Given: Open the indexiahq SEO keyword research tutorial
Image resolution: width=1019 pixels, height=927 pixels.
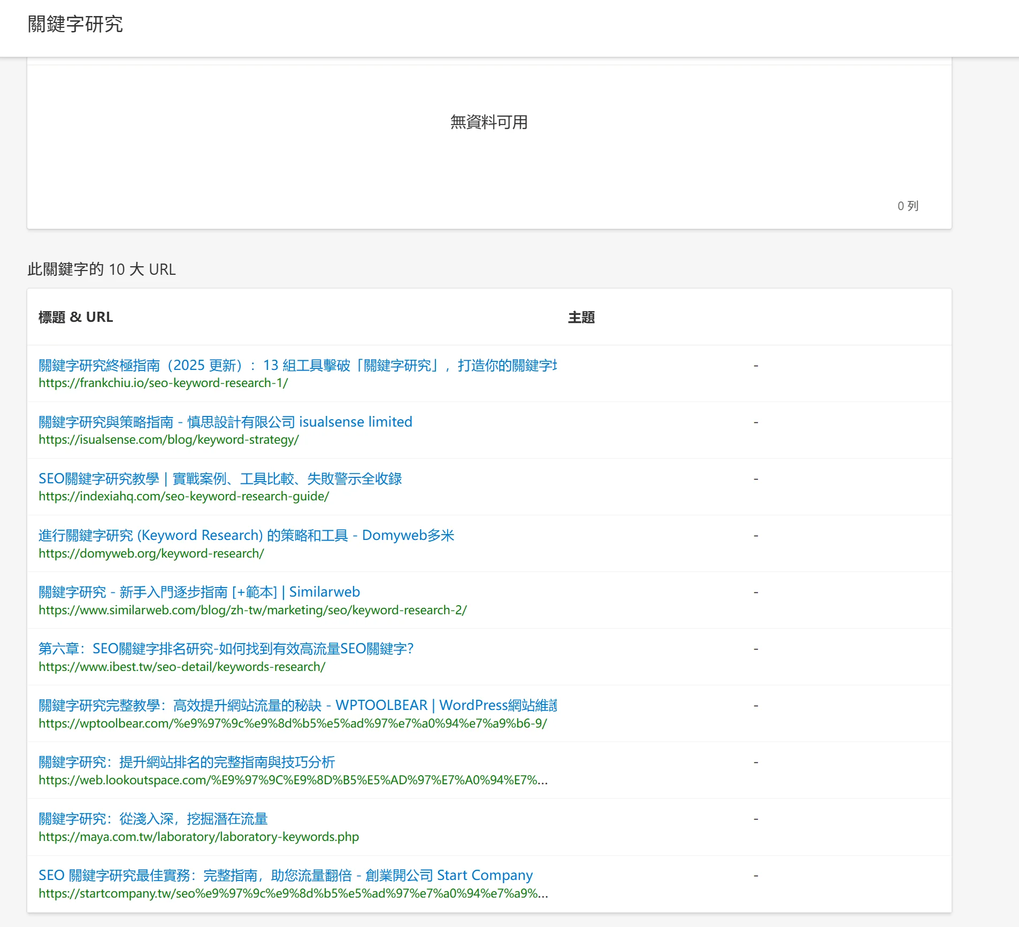Looking at the screenshot, I should pyautogui.click(x=220, y=478).
